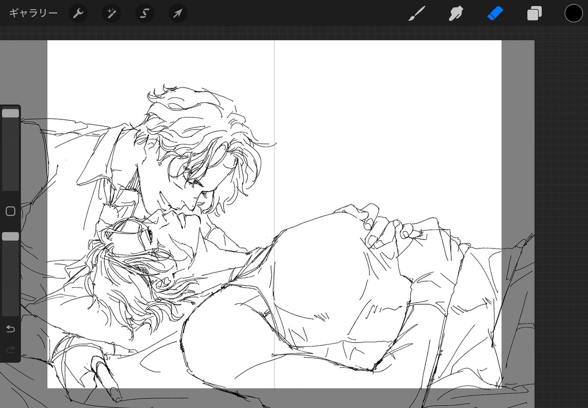Viewport: 588px width, 408px height.
Task: Click the redo arrow in sidebar
Action: pyautogui.click(x=10, y=349)
